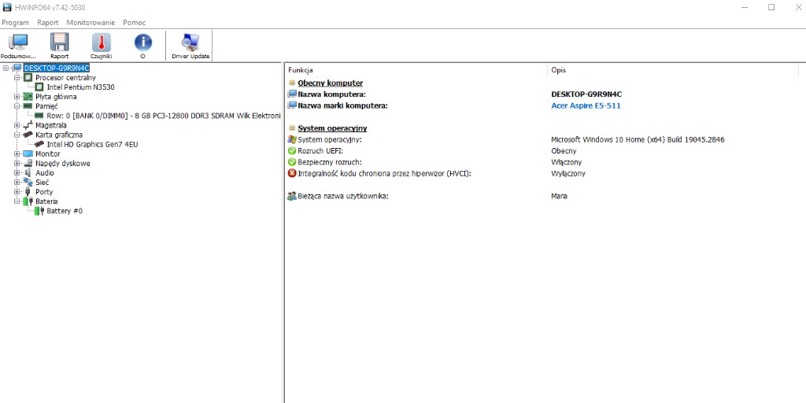The width and height of the screenshot is (806, 403).
Task: Click the System operacyjny section heading
Action: pos(333,128)
